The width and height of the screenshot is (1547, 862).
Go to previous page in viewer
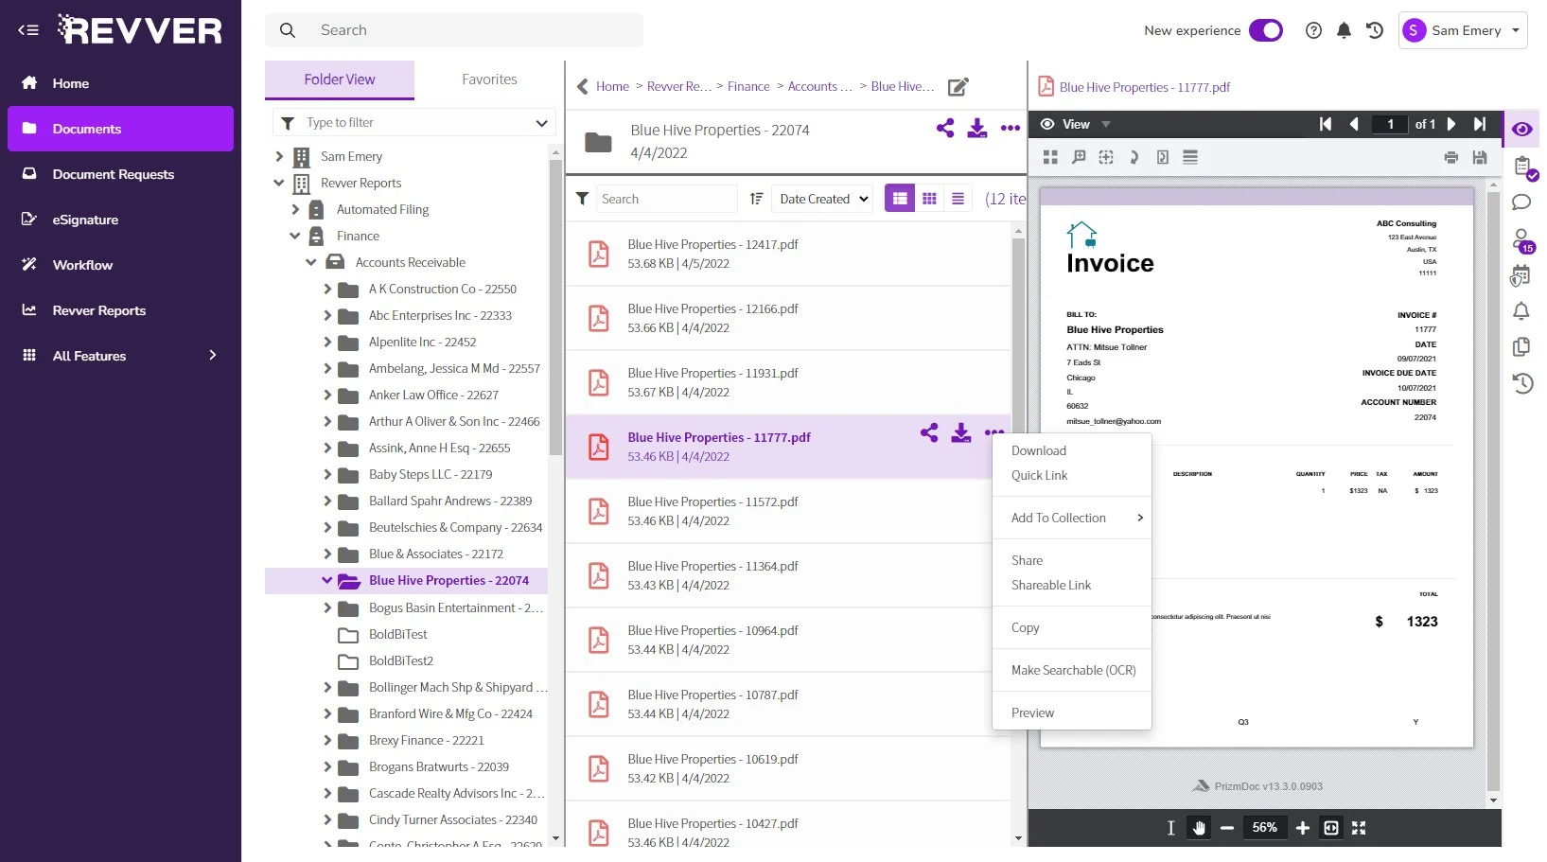1354,124
